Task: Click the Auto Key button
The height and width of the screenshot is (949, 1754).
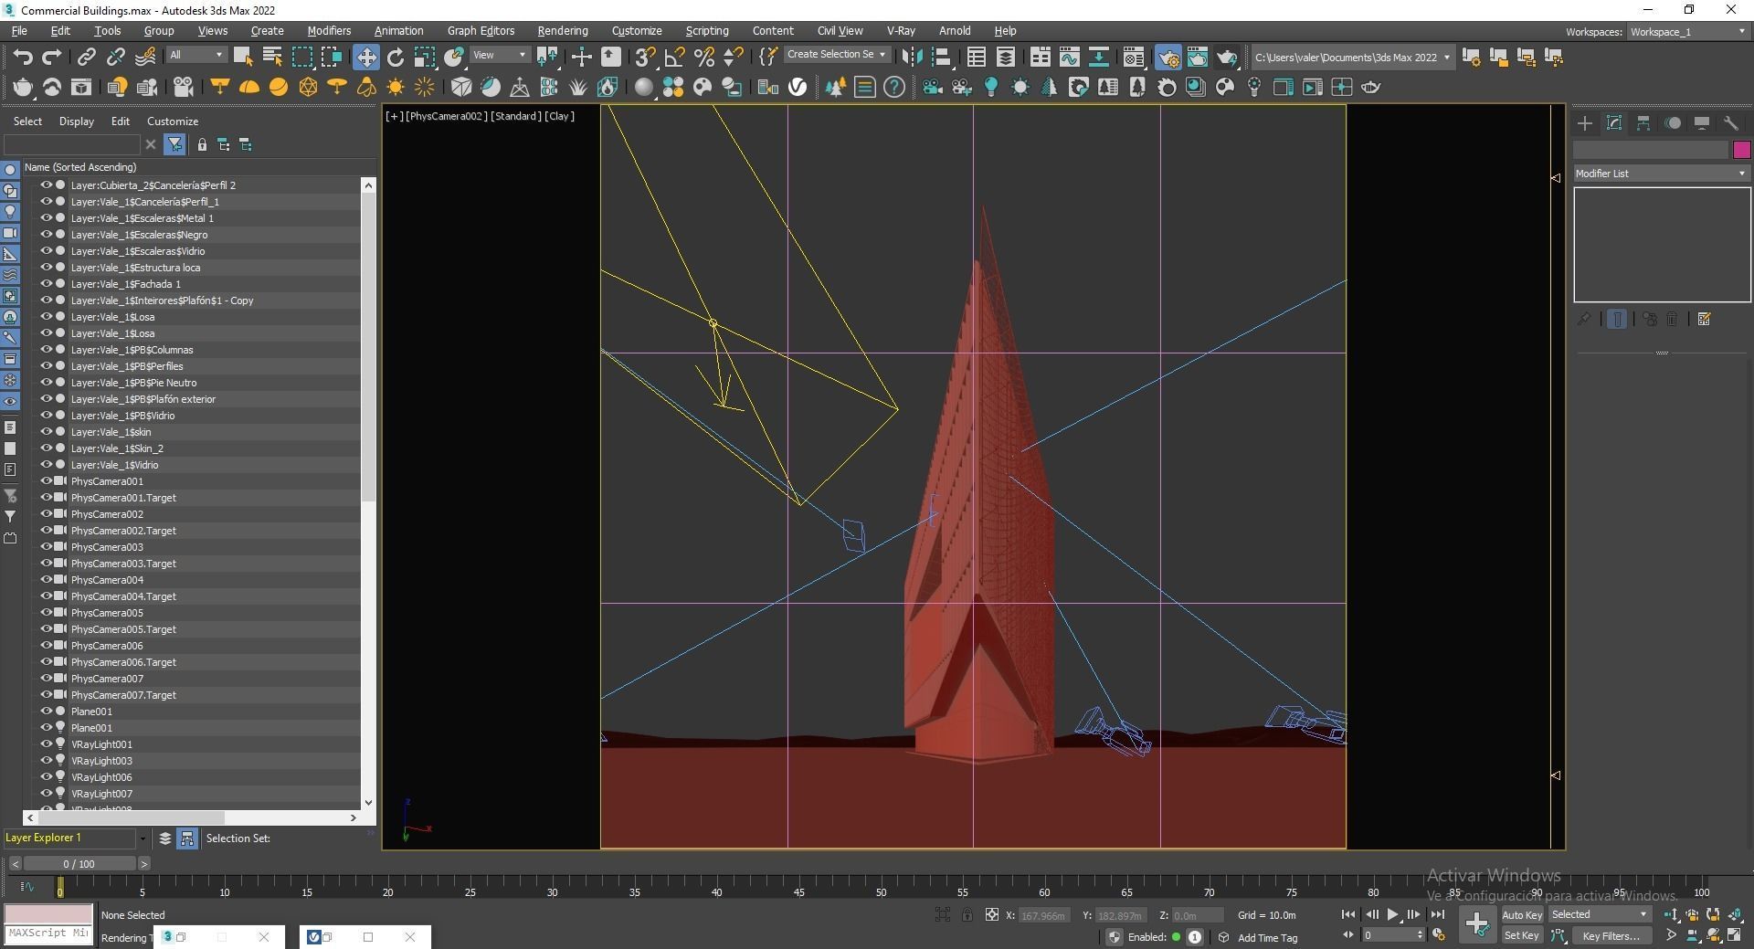Action: (1522, 915)
